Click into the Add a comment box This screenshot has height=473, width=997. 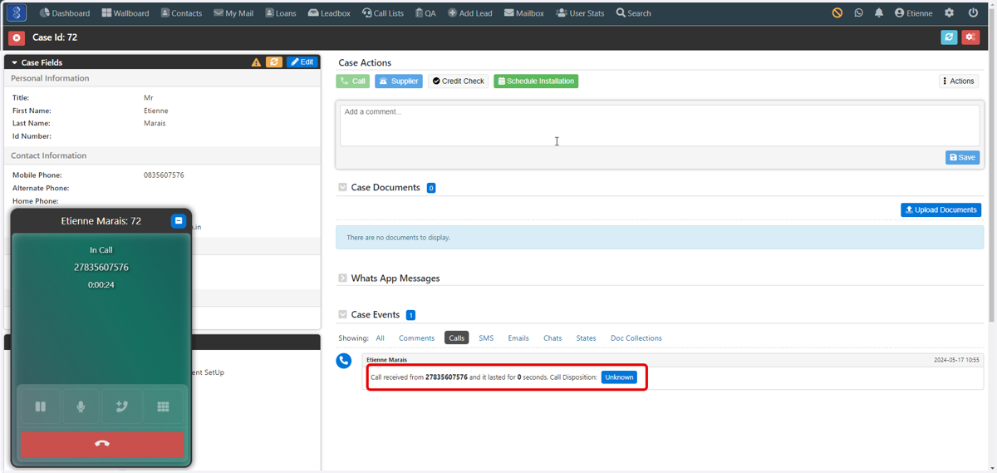(x=660, y=126)
